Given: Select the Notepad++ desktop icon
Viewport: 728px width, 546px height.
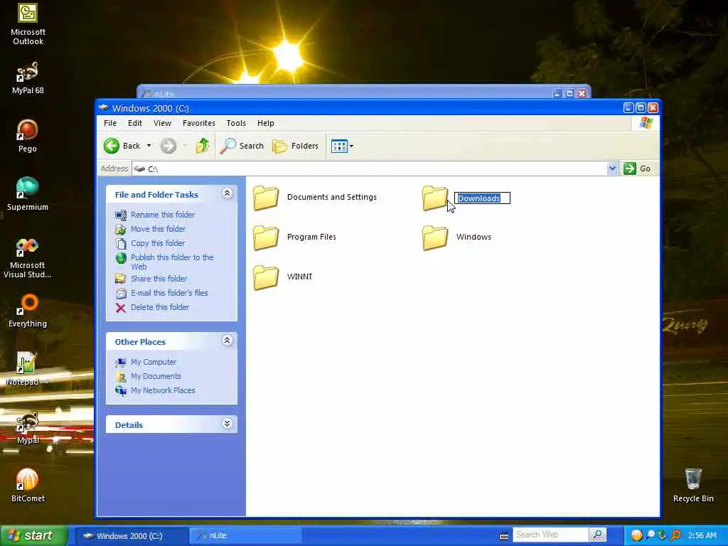Looking at the screenshot, I should click(27, 369).
